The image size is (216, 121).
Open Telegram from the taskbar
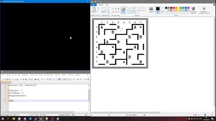pyautogui.click(x=30, y=119)
